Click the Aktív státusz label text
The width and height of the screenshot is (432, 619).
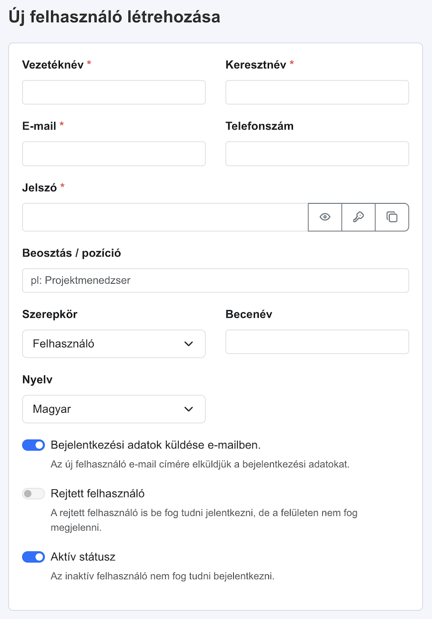(x=83, y=557)
